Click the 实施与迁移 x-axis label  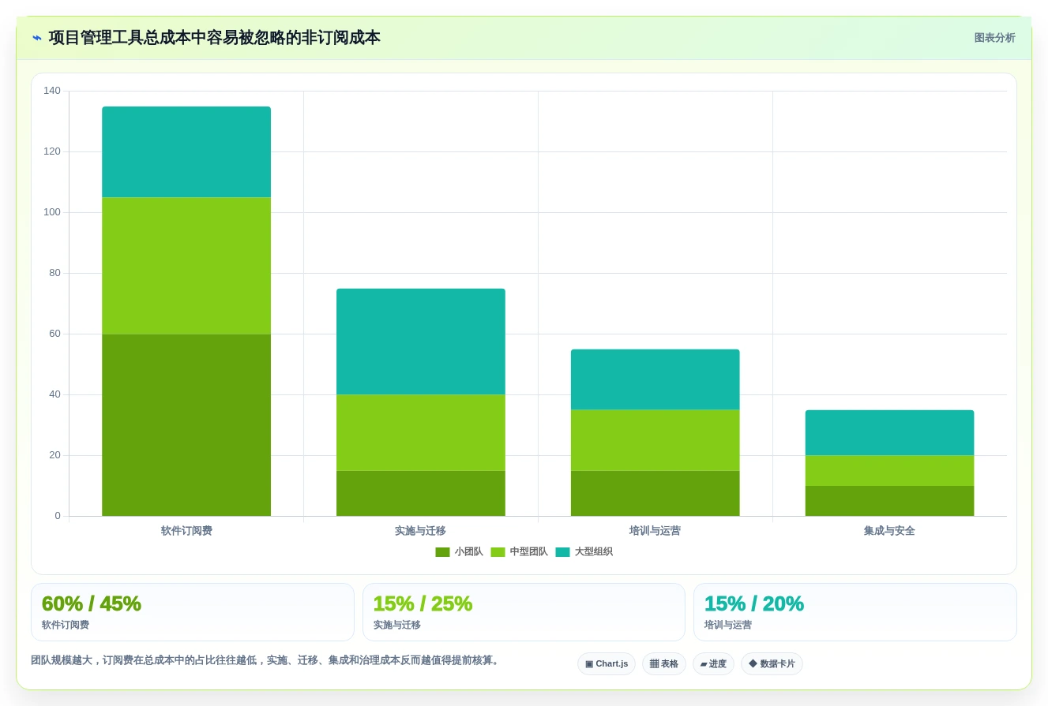coord(421,531)
